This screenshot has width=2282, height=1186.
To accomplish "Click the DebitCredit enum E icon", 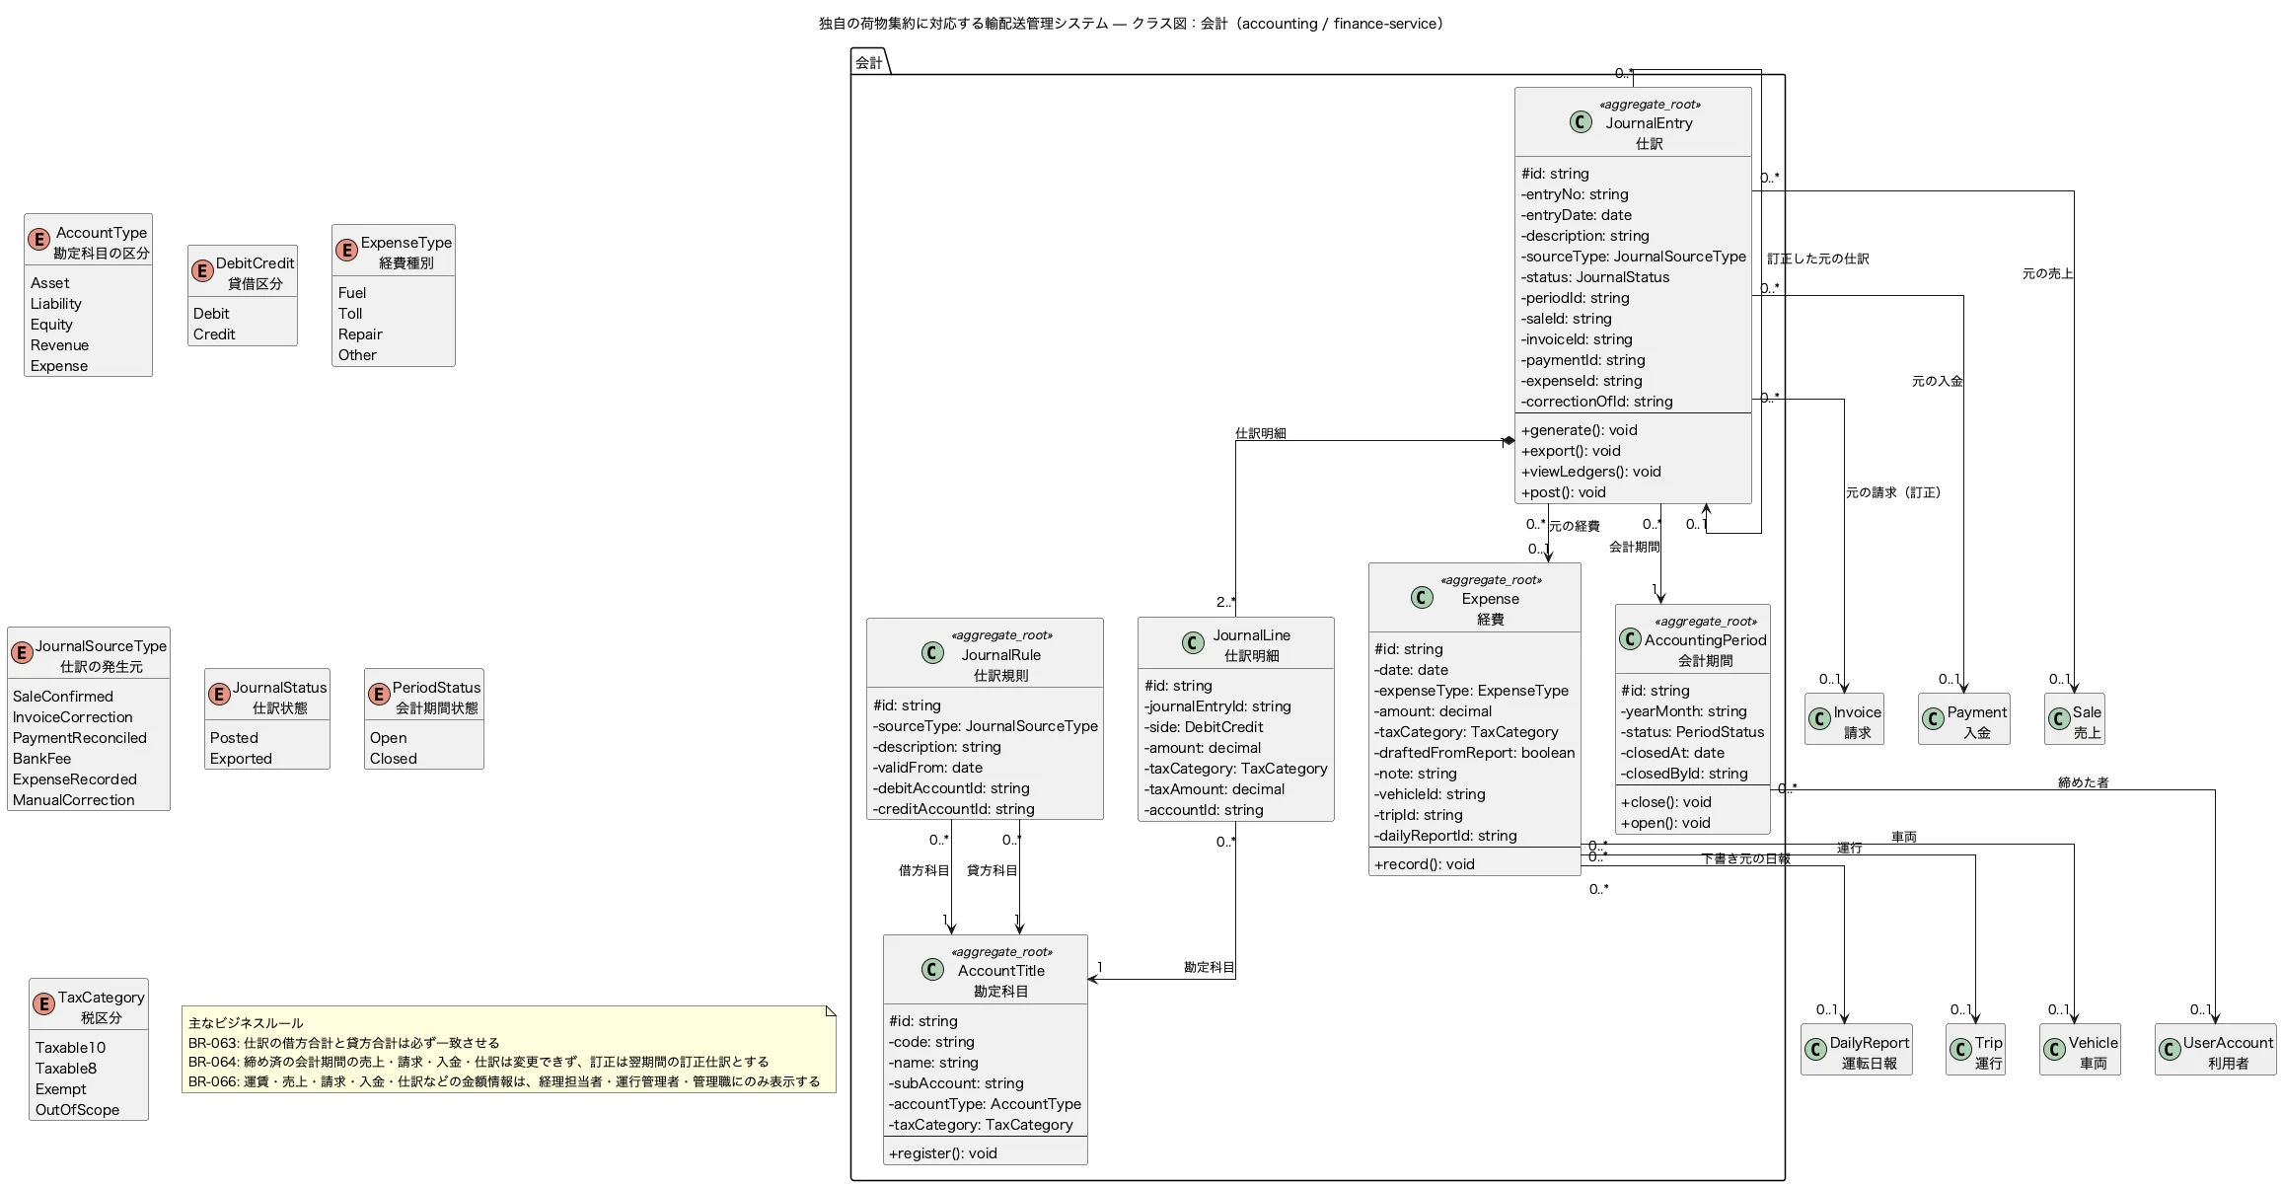I will [x=202, y=270].
